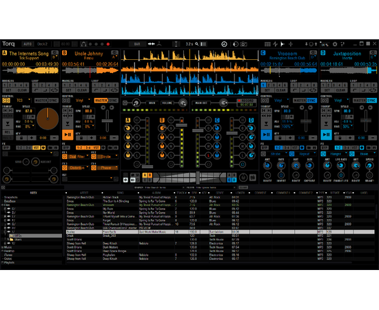Click the clock icon in top bar

224,44
